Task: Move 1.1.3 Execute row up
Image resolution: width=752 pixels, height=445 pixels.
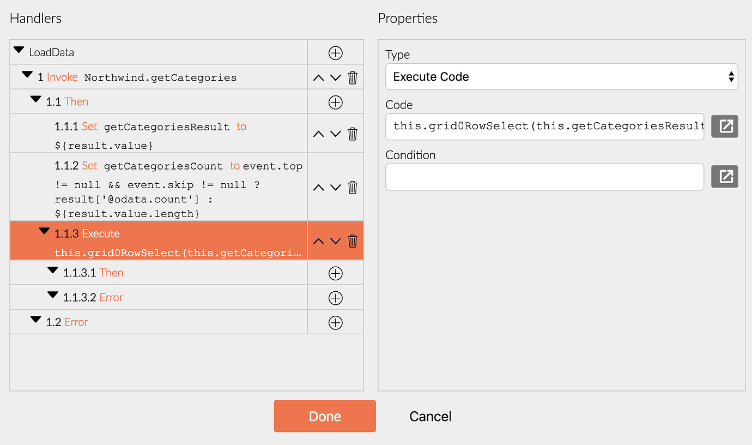Action: pyautogui.click(x=319, y=242)
